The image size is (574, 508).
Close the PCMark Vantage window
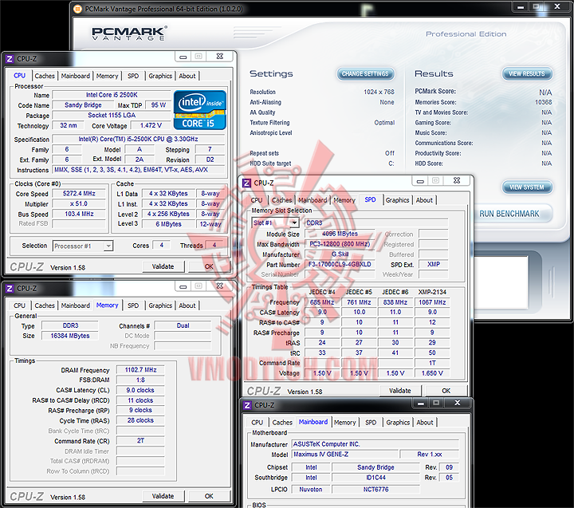click(x=557, y=6)
